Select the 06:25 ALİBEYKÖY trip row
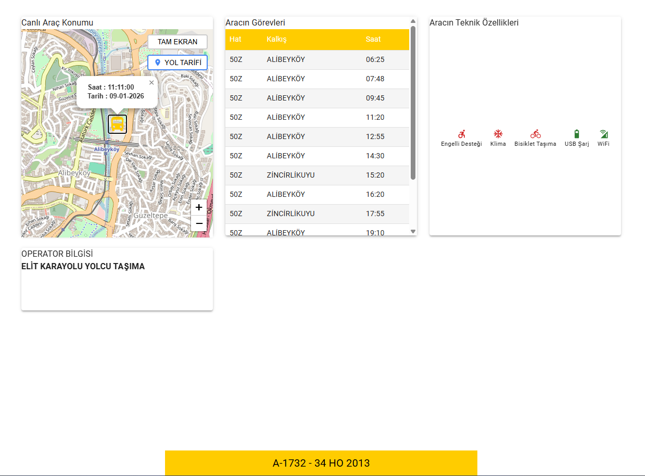Image resolution: width=645 pixels, height=476 pixels. pyautogui.click(x=317, y=59)
